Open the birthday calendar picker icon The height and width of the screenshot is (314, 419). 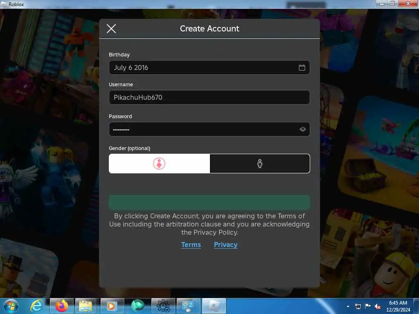pyautogui.click(x=302, y=67)
